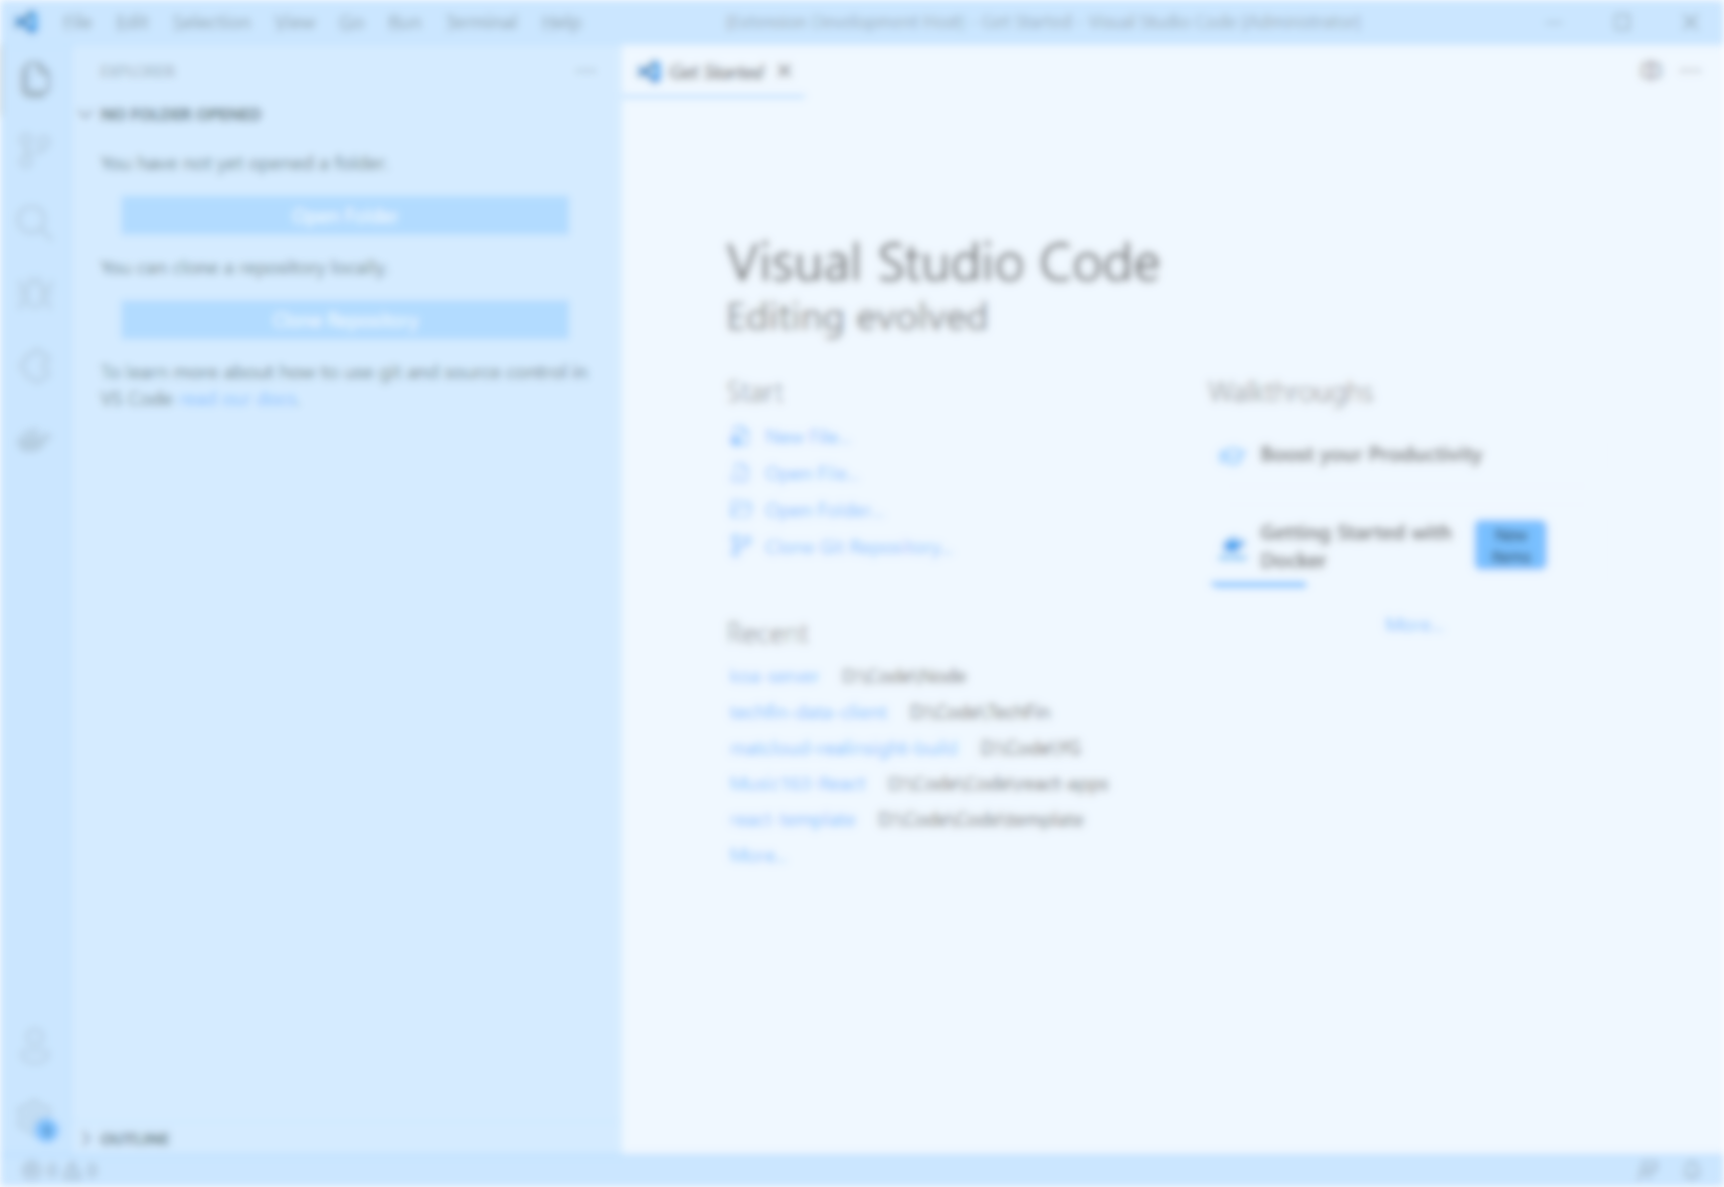The image size is (1724, 1187).
Task: Select the Get Started editor tab
Action: point(714,72)
